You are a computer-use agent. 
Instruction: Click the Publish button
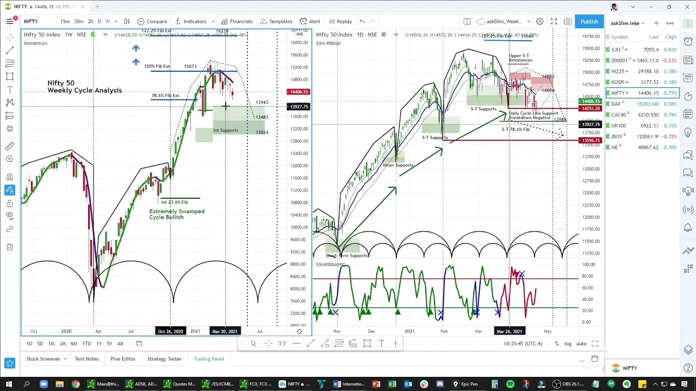pos(589,21)
